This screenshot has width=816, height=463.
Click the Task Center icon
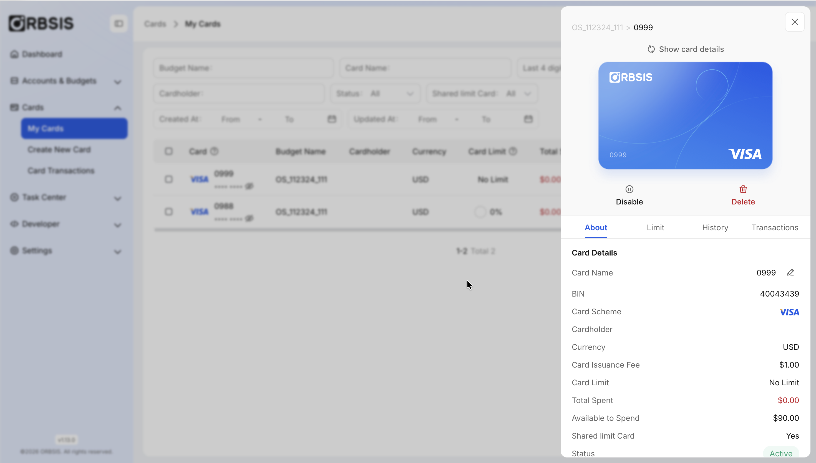[x=14, y=197]
